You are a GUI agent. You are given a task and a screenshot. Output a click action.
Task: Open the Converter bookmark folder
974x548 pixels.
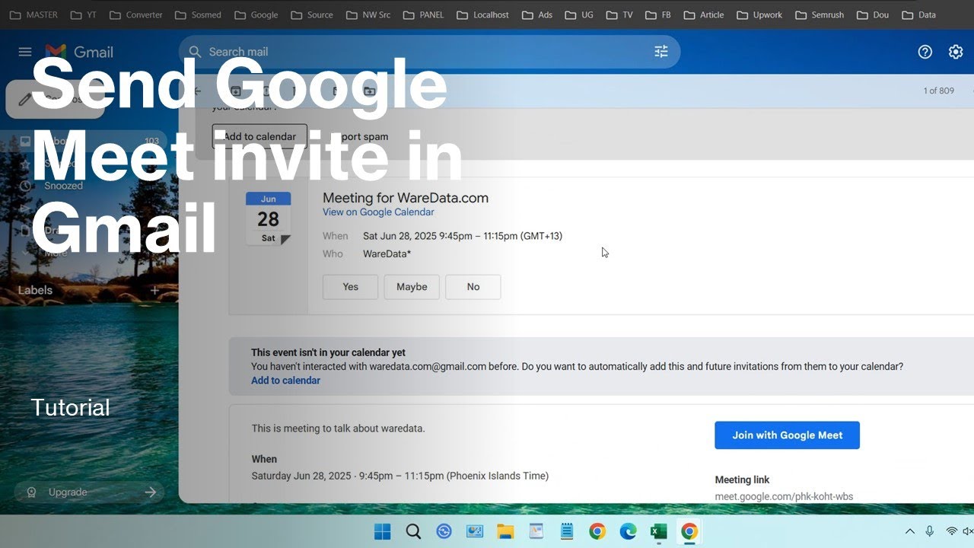136,14
